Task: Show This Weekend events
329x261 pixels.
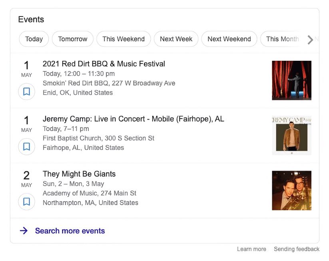Action: pos(124,39)
